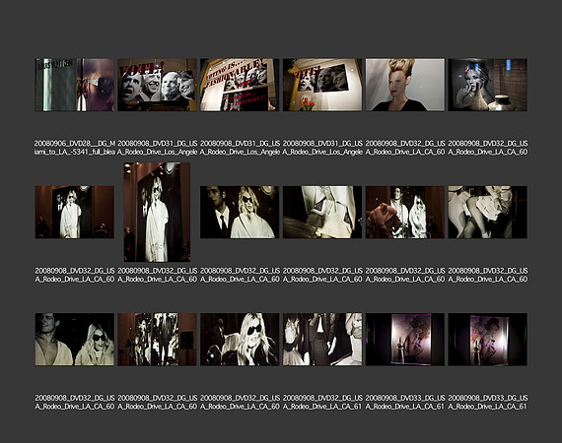
Task: Click caption under the four-faces VOTE! poster
Action: point(158,148)
